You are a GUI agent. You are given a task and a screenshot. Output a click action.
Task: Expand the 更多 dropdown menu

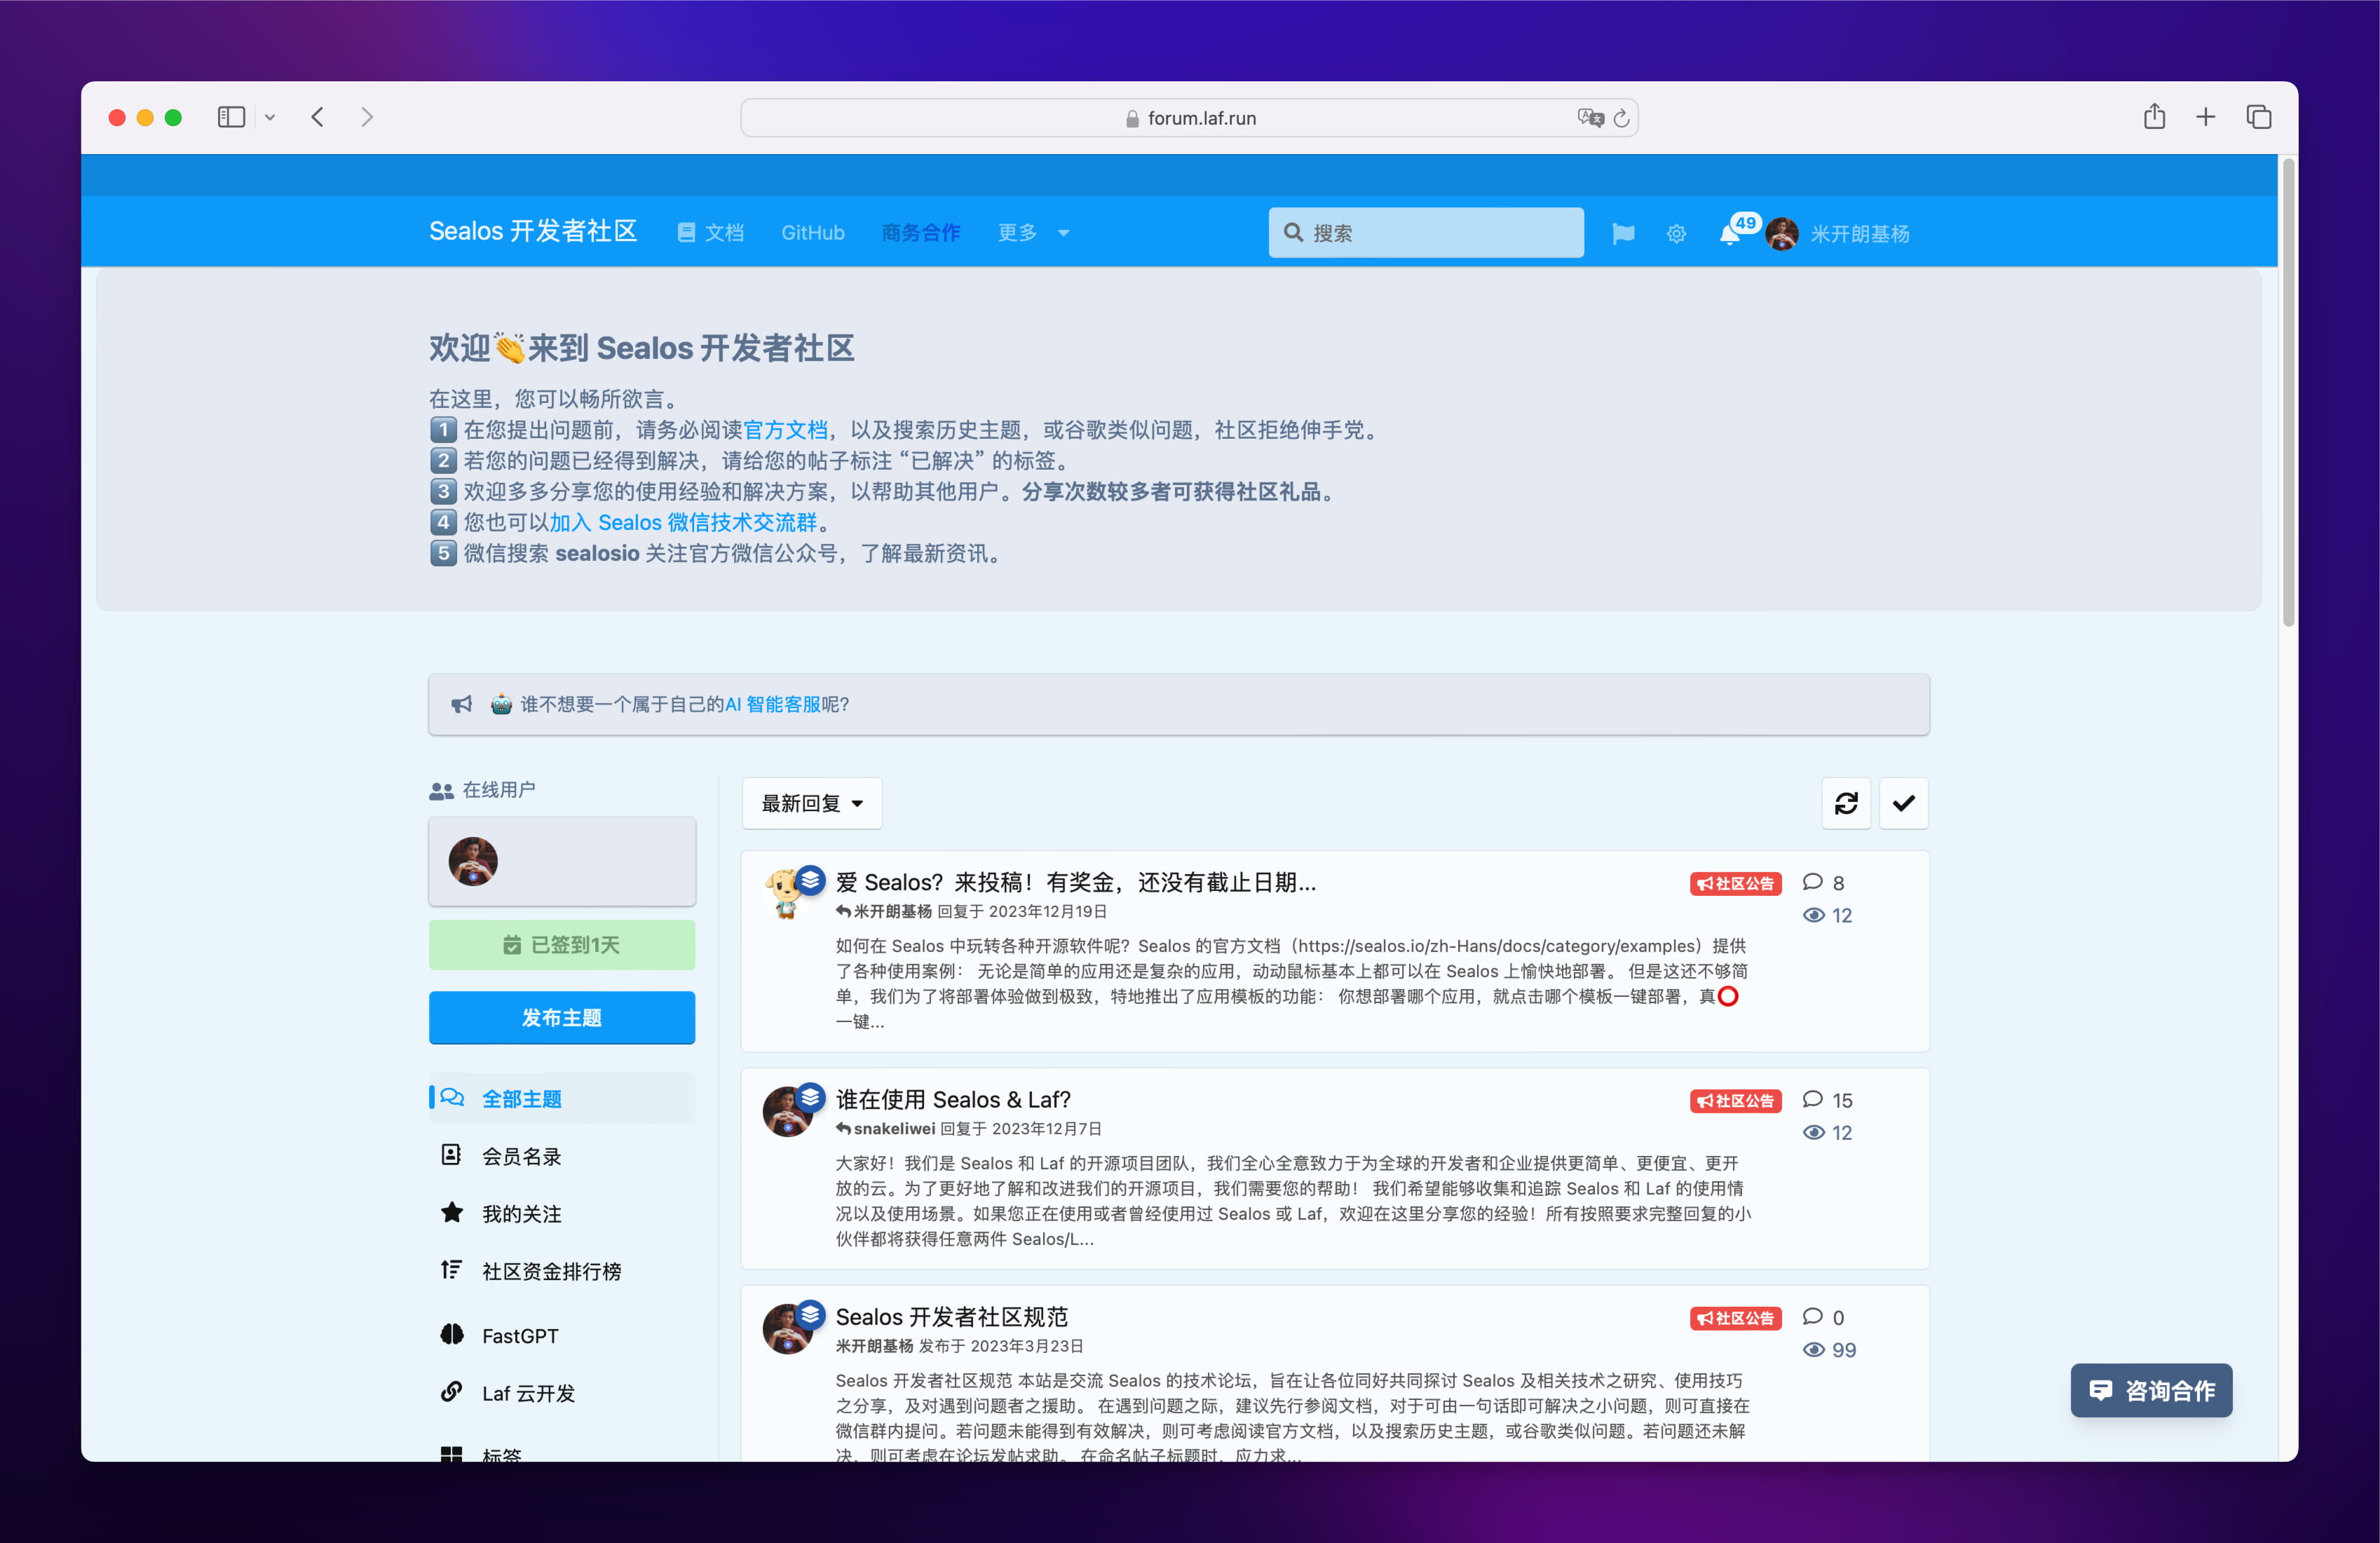[1033, 233]
